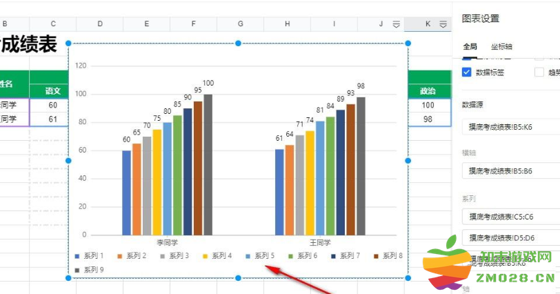
Task: Toggle the unchecked checkbox right of 数据标签
Action: (x=539, y=72)
